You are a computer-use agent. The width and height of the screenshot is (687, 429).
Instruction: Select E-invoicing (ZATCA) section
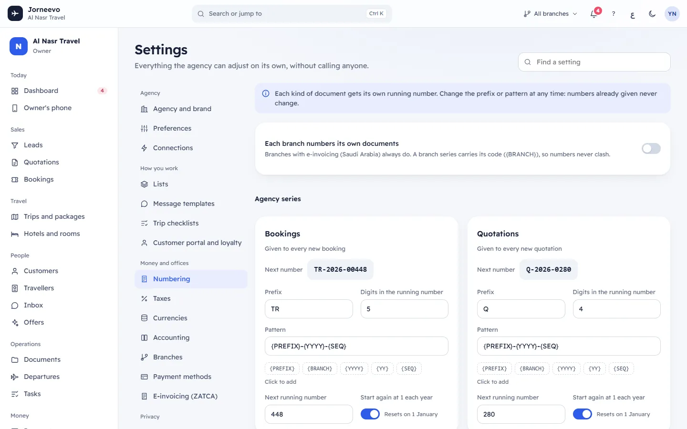[x=191, y=396]
